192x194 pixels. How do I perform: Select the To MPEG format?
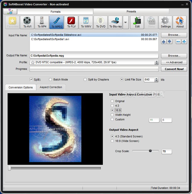pyautogui.click(x=56, y=22)
